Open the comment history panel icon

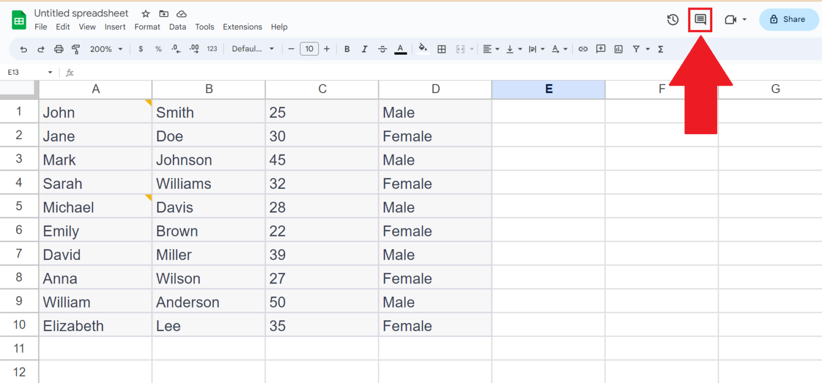[x=700, y=20]
